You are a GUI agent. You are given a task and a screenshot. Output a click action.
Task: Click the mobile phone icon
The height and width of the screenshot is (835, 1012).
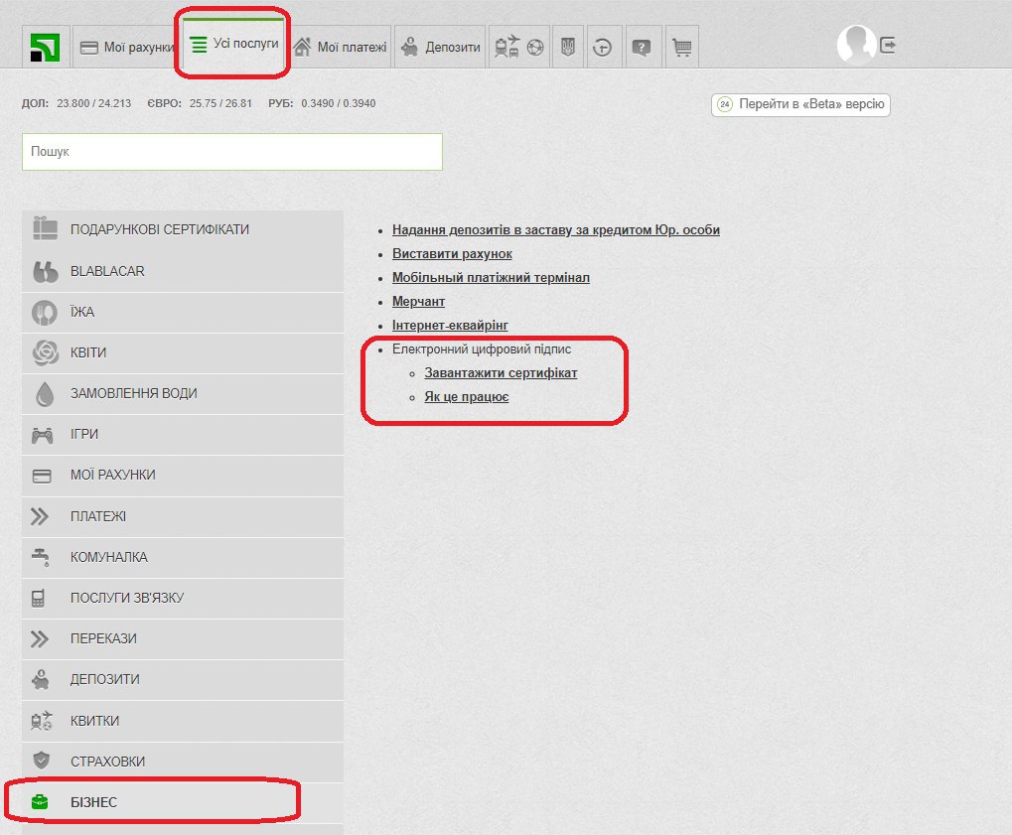tap(38, 598)
